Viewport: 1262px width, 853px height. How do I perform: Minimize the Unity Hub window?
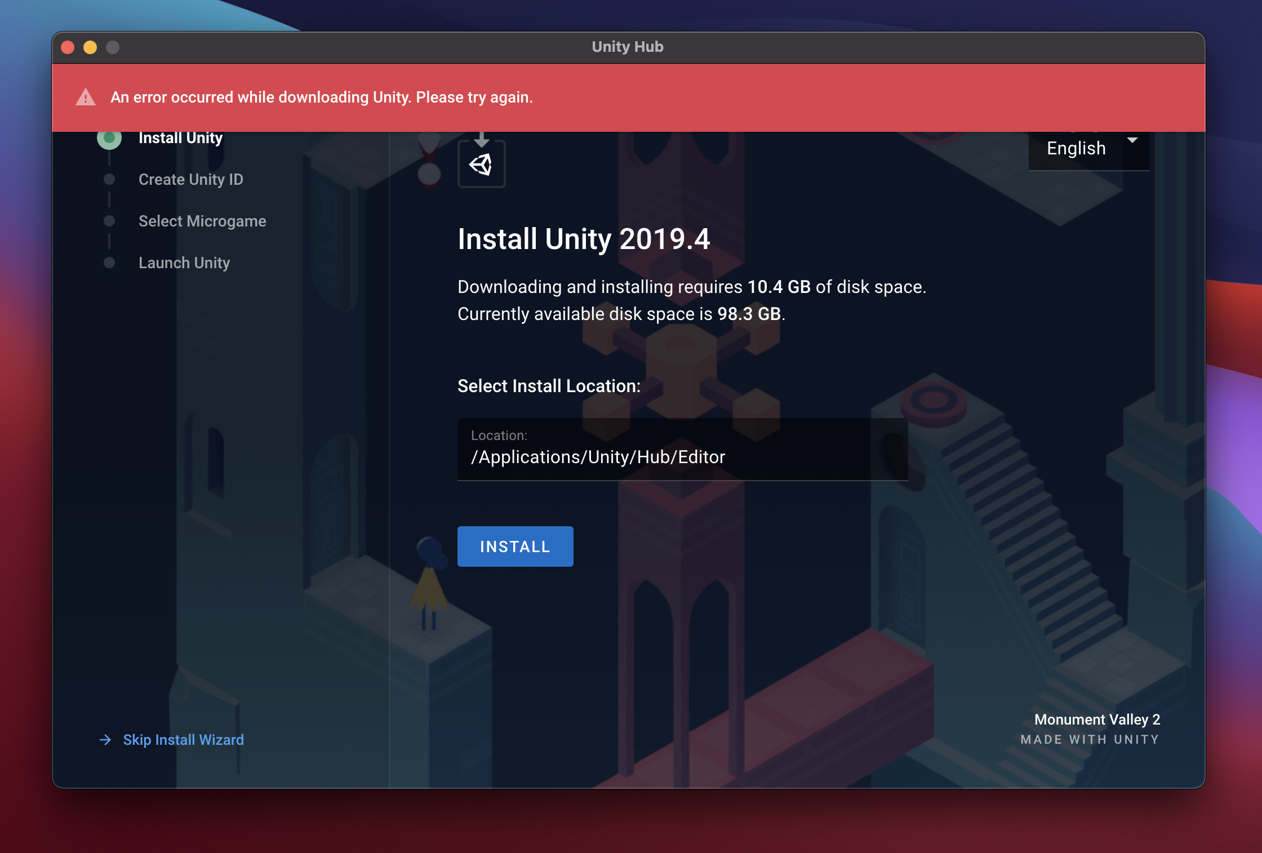pyautogui.click(x=90, y=47)
